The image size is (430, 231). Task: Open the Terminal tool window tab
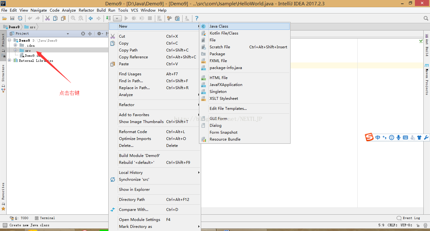tap(45, 218)
